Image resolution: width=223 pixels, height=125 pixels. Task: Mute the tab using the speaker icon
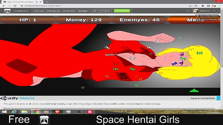[37, 2]
